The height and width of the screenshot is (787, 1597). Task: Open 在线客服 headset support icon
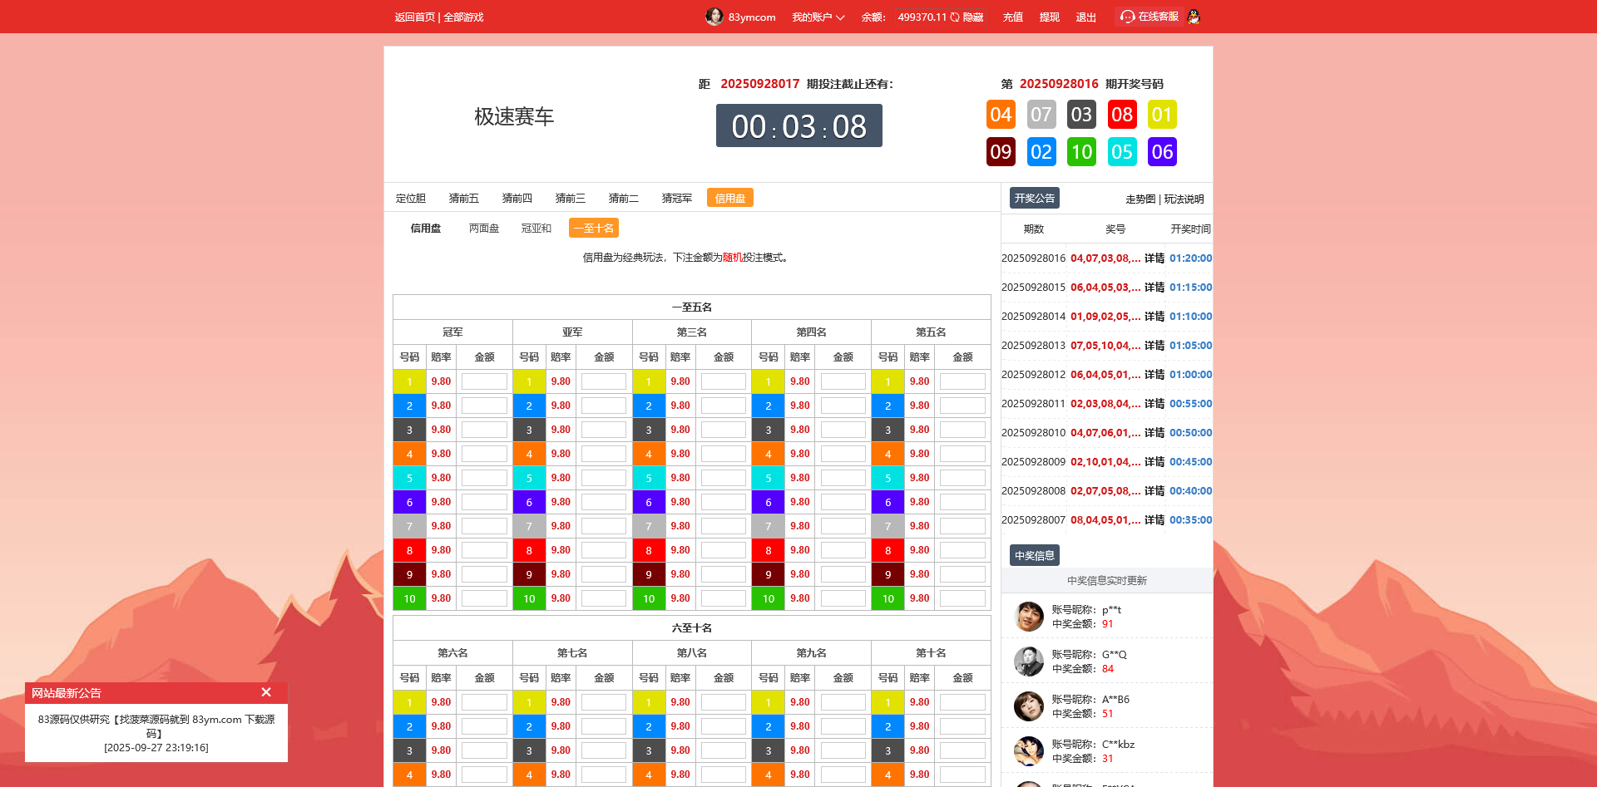click(1128, 17)
